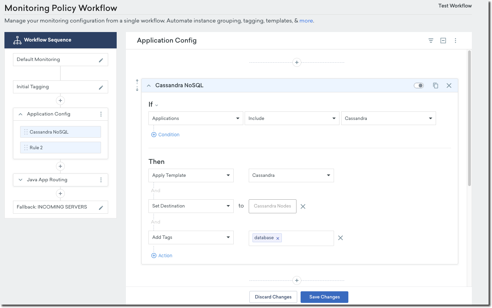The width and height of the screenshot is (492, 308).
Task: Open the filter icon in Application Config header
Action: (x=431, y=41)
